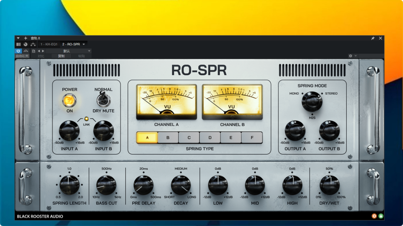This screenshot has width=403, height=226.
Task: Click the MONO label of Spring Mode
Action: pos(294,94)
